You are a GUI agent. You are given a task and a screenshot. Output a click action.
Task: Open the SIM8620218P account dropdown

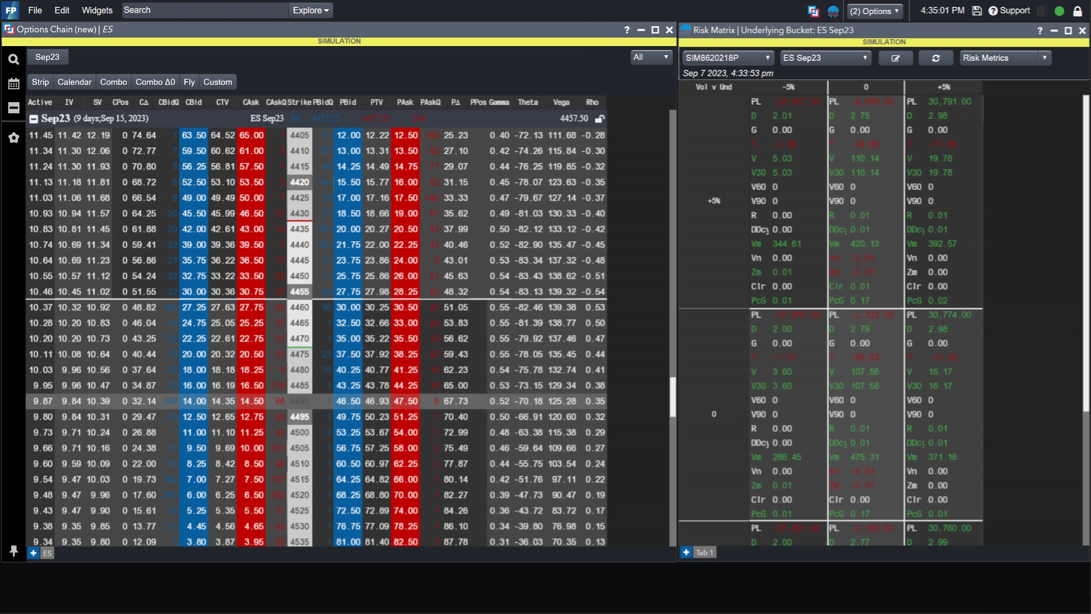coord(728,57)
